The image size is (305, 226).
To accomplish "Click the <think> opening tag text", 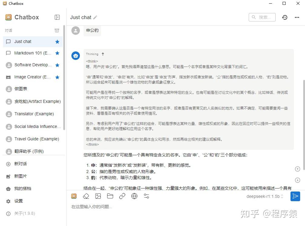I will (92, 61).
